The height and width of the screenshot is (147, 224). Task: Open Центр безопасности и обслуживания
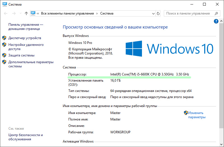[x=25, y=137]
